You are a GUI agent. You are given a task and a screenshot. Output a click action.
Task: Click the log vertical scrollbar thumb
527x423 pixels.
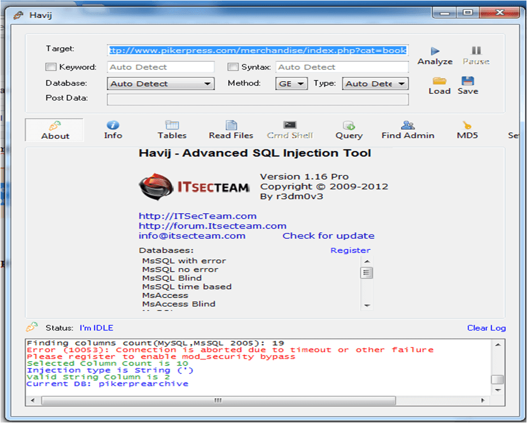497,380
